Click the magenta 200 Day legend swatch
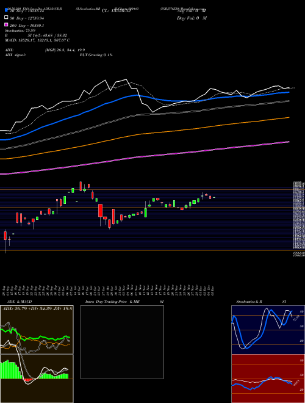 (6, 25)
